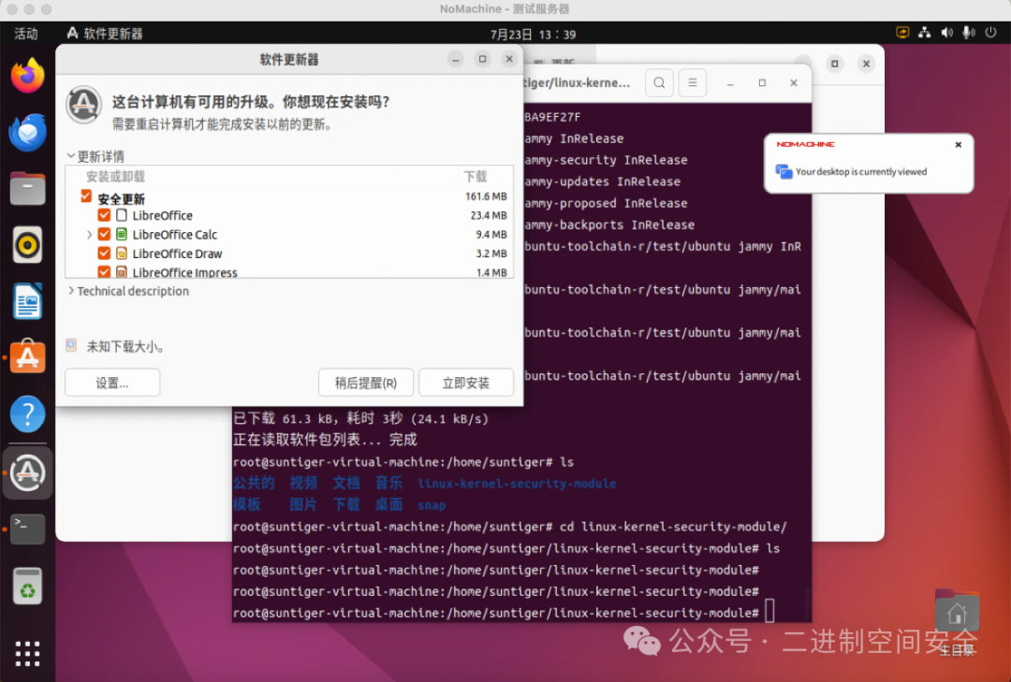Screen dimensions: 1011x682
Task: Uncheck the LibreOffice Calc checkbox
Action: point(104,234)
